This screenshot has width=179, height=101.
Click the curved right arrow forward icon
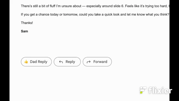[x=89, y=62]
